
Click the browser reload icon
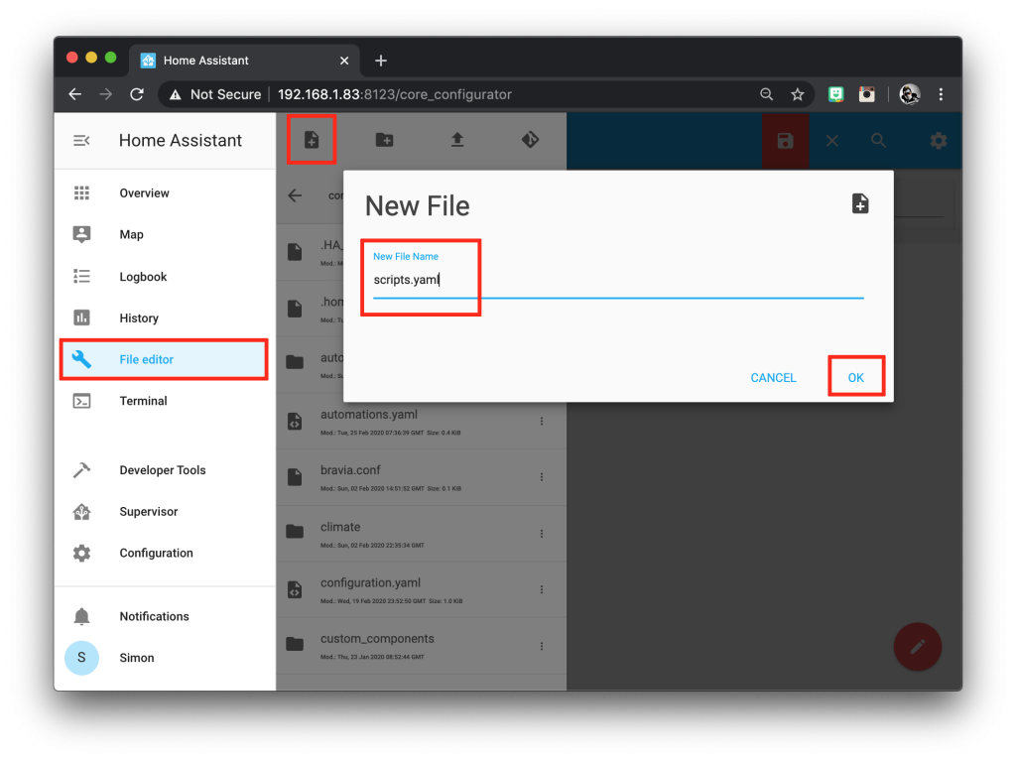(137, 94)
